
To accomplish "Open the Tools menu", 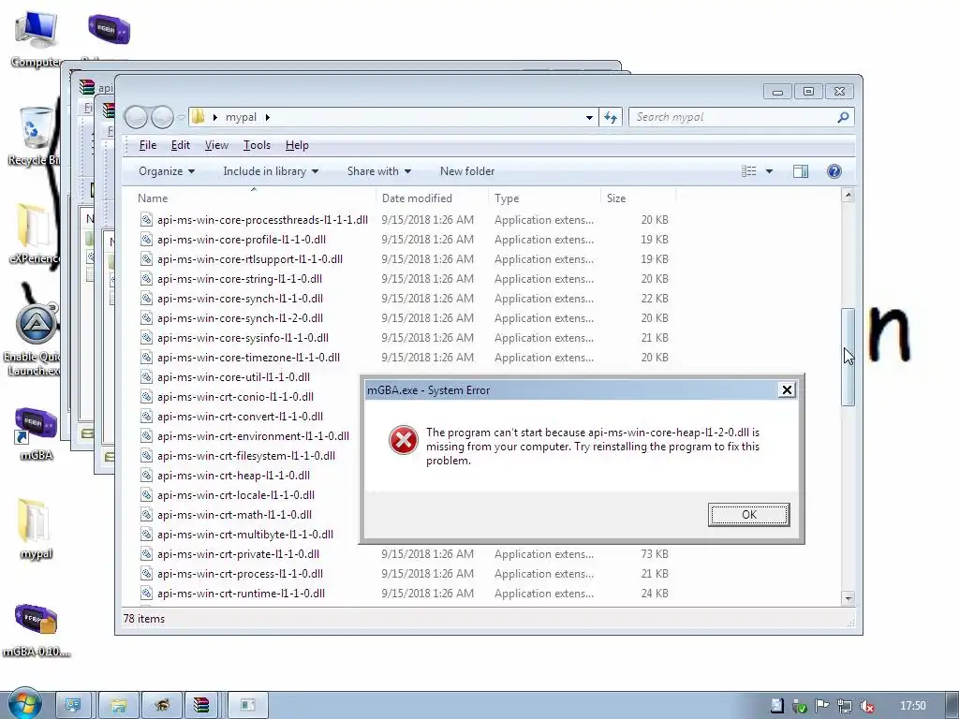I will tap(257, 145).
